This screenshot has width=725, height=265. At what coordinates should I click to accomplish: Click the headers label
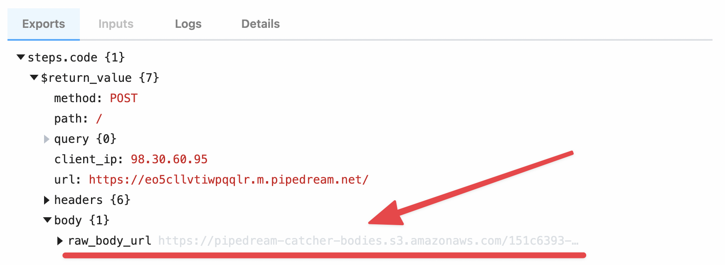point(79,200)
